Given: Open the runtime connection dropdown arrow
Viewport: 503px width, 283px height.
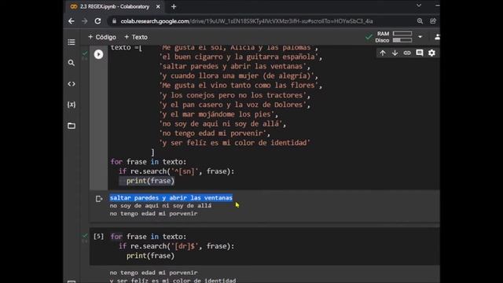Looking at the screenshot, I should [x=420, y=37].
